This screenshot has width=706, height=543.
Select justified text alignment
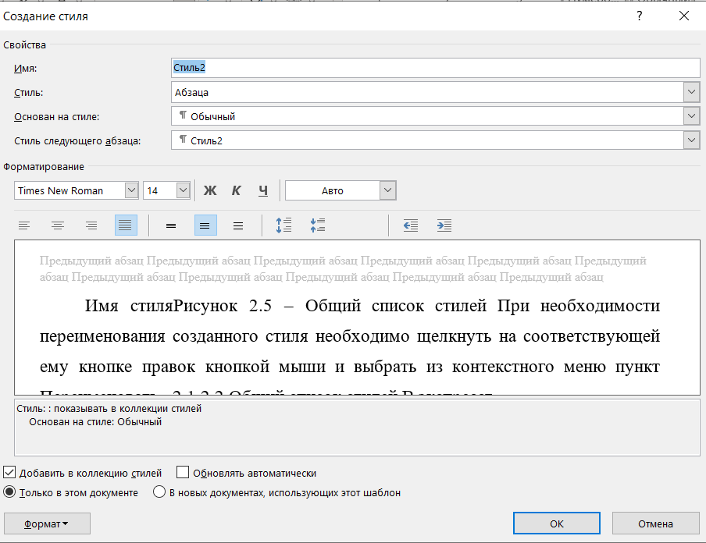126,225
